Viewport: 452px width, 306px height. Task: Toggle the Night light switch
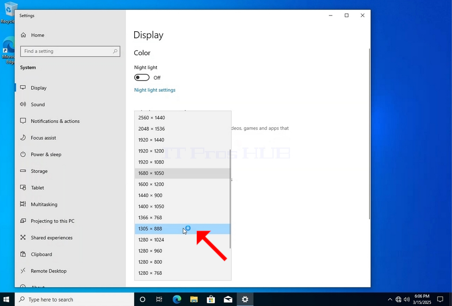pos(142,77)
